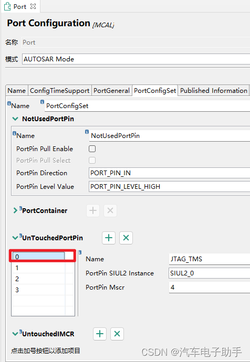Screen dimensions: 250x362
Task: Click the PortContainer add button
Action: (93, 210)
